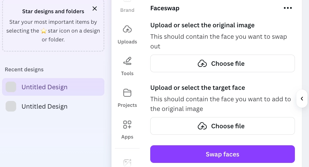
Task: Dismiss the Star designs and folders tip
Action: click(x=95, y=9)
